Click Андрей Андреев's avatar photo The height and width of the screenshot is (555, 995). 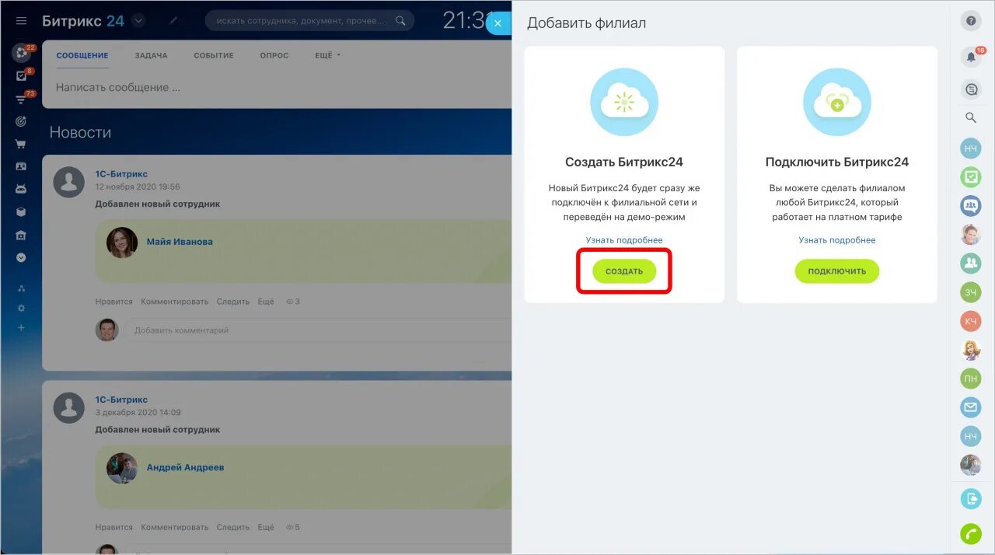coord(122,469)
